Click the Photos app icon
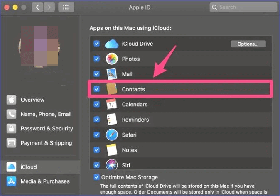 [x=112, y=59]
